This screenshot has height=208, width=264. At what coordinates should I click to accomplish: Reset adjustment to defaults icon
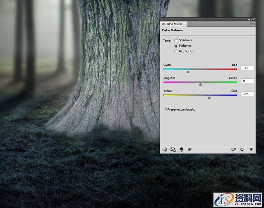point(242,149)
